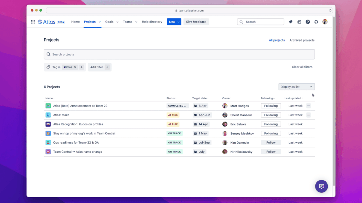Follow the Ops readiness for Team-22 project
The width and height of the screenshot is (362, 203).
click(x=271, y=142)
